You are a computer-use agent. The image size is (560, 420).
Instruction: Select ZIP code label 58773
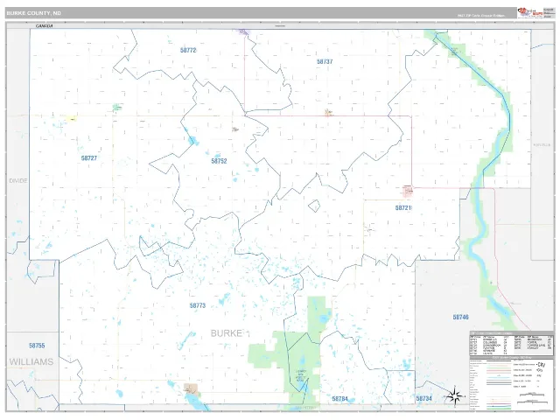point(198,305)
